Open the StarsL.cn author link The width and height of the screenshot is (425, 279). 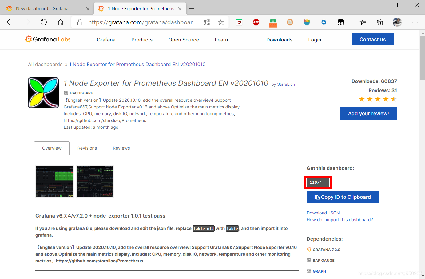(286, 84)
